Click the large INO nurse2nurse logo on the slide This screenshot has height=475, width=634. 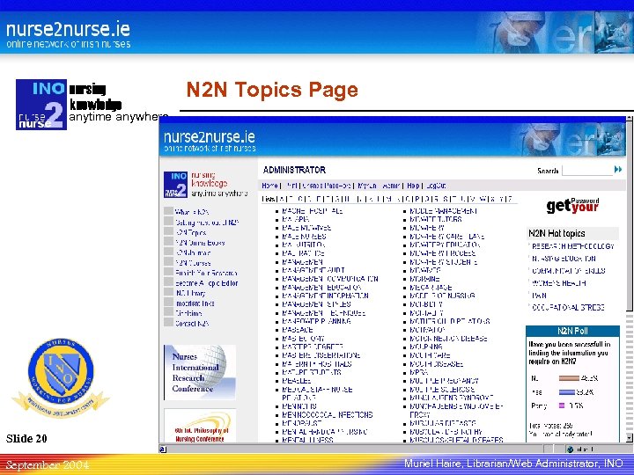(41, 105)
